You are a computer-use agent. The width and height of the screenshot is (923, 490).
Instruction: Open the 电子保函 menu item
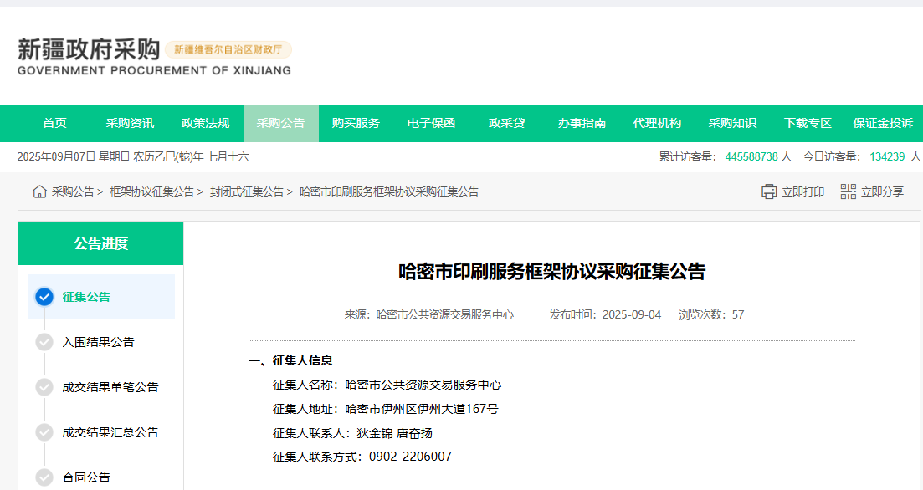tap(432, 123)
